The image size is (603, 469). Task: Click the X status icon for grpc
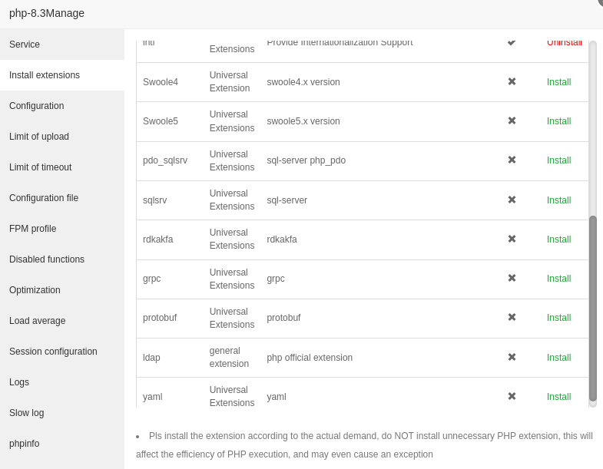(x=512, y=278)
